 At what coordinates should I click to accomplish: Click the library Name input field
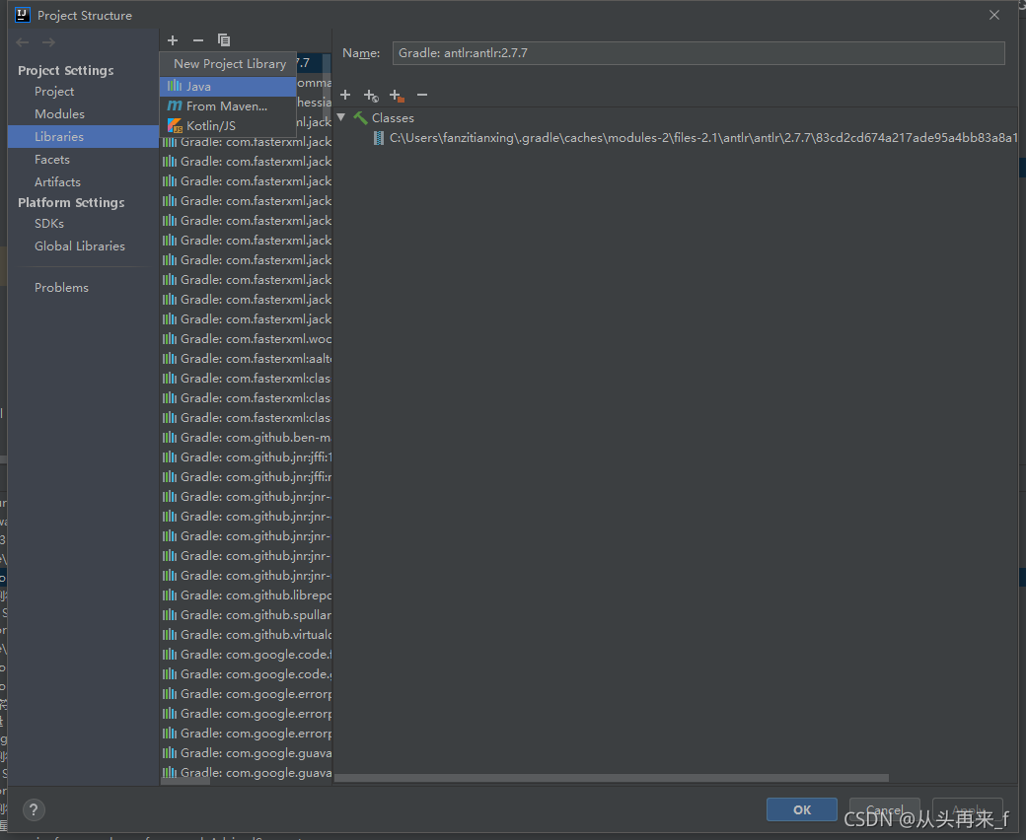click(698, 53)
